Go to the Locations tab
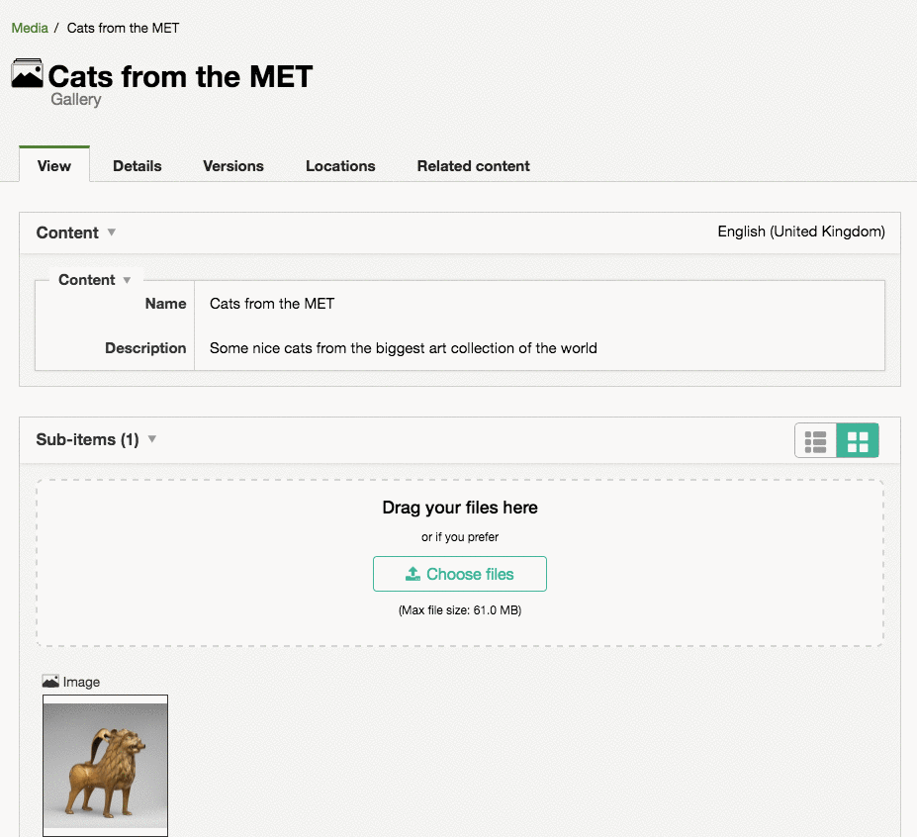Image resolution: width=917 pixels, height=837 pixels. point(340,165)
